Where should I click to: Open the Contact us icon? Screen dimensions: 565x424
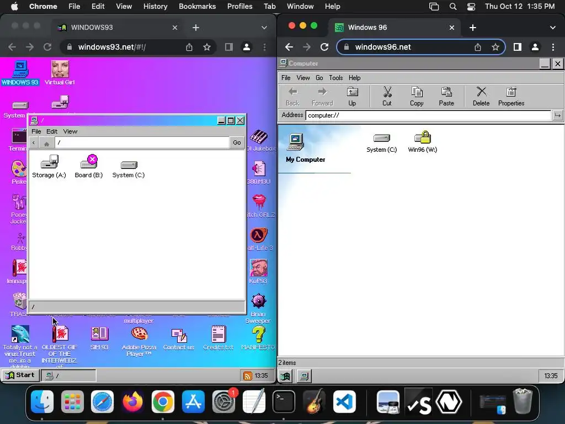point(179,339)
